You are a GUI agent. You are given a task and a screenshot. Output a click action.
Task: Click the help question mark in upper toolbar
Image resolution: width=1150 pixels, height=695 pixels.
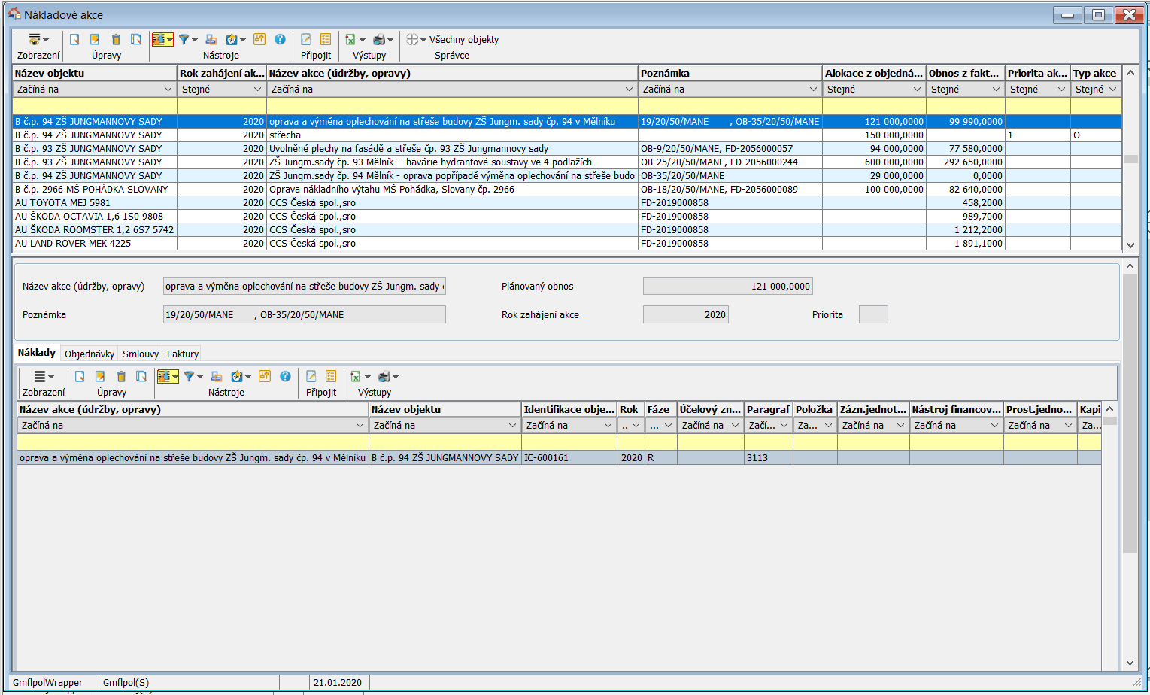[280, 40]
